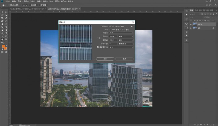
Task: Toggle Scroll All Windows checkbox
Action: tap(9, 5)
